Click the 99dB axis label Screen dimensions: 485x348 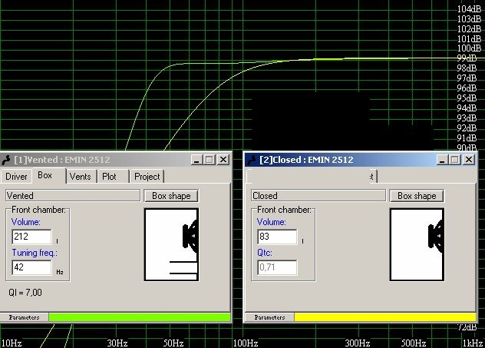[467, 58]
